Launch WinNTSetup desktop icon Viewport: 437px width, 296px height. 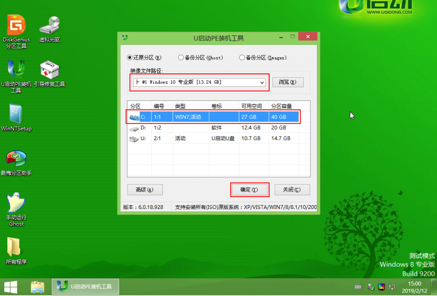click(16, 117)
